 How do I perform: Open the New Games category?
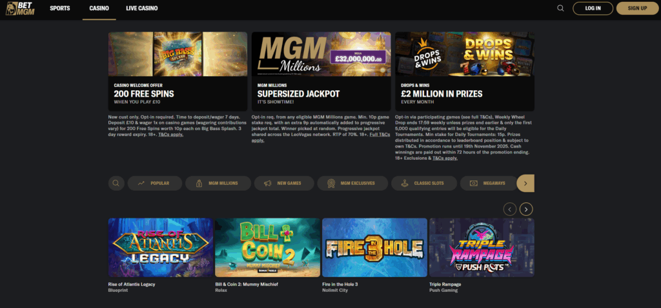coord(284,184)
